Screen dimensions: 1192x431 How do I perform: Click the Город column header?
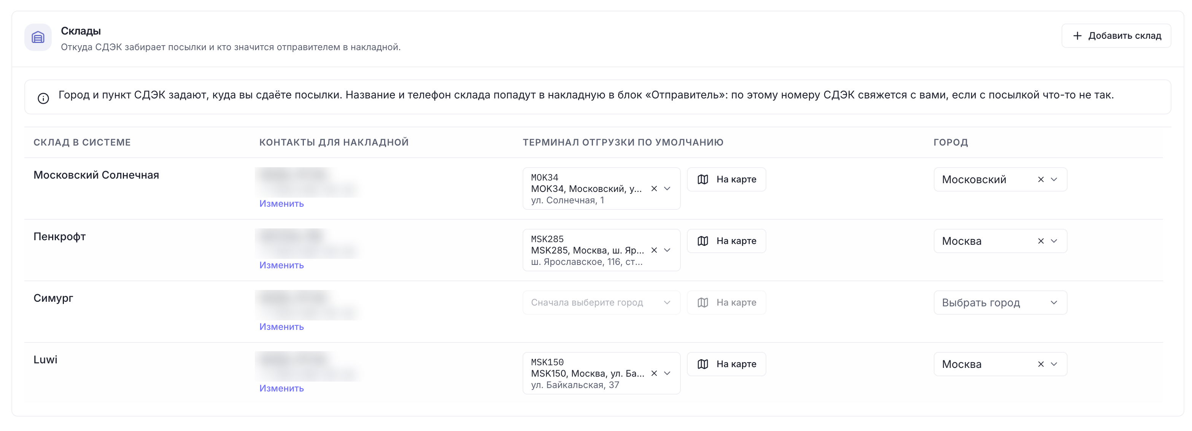[950, 143]
